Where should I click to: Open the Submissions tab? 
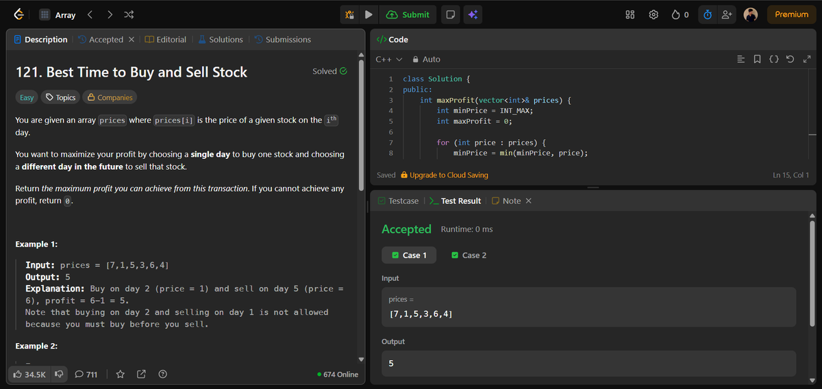click(x=282, y=40)
